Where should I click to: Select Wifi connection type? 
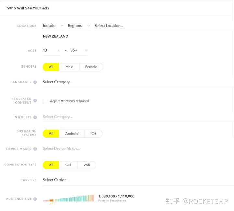87,165
